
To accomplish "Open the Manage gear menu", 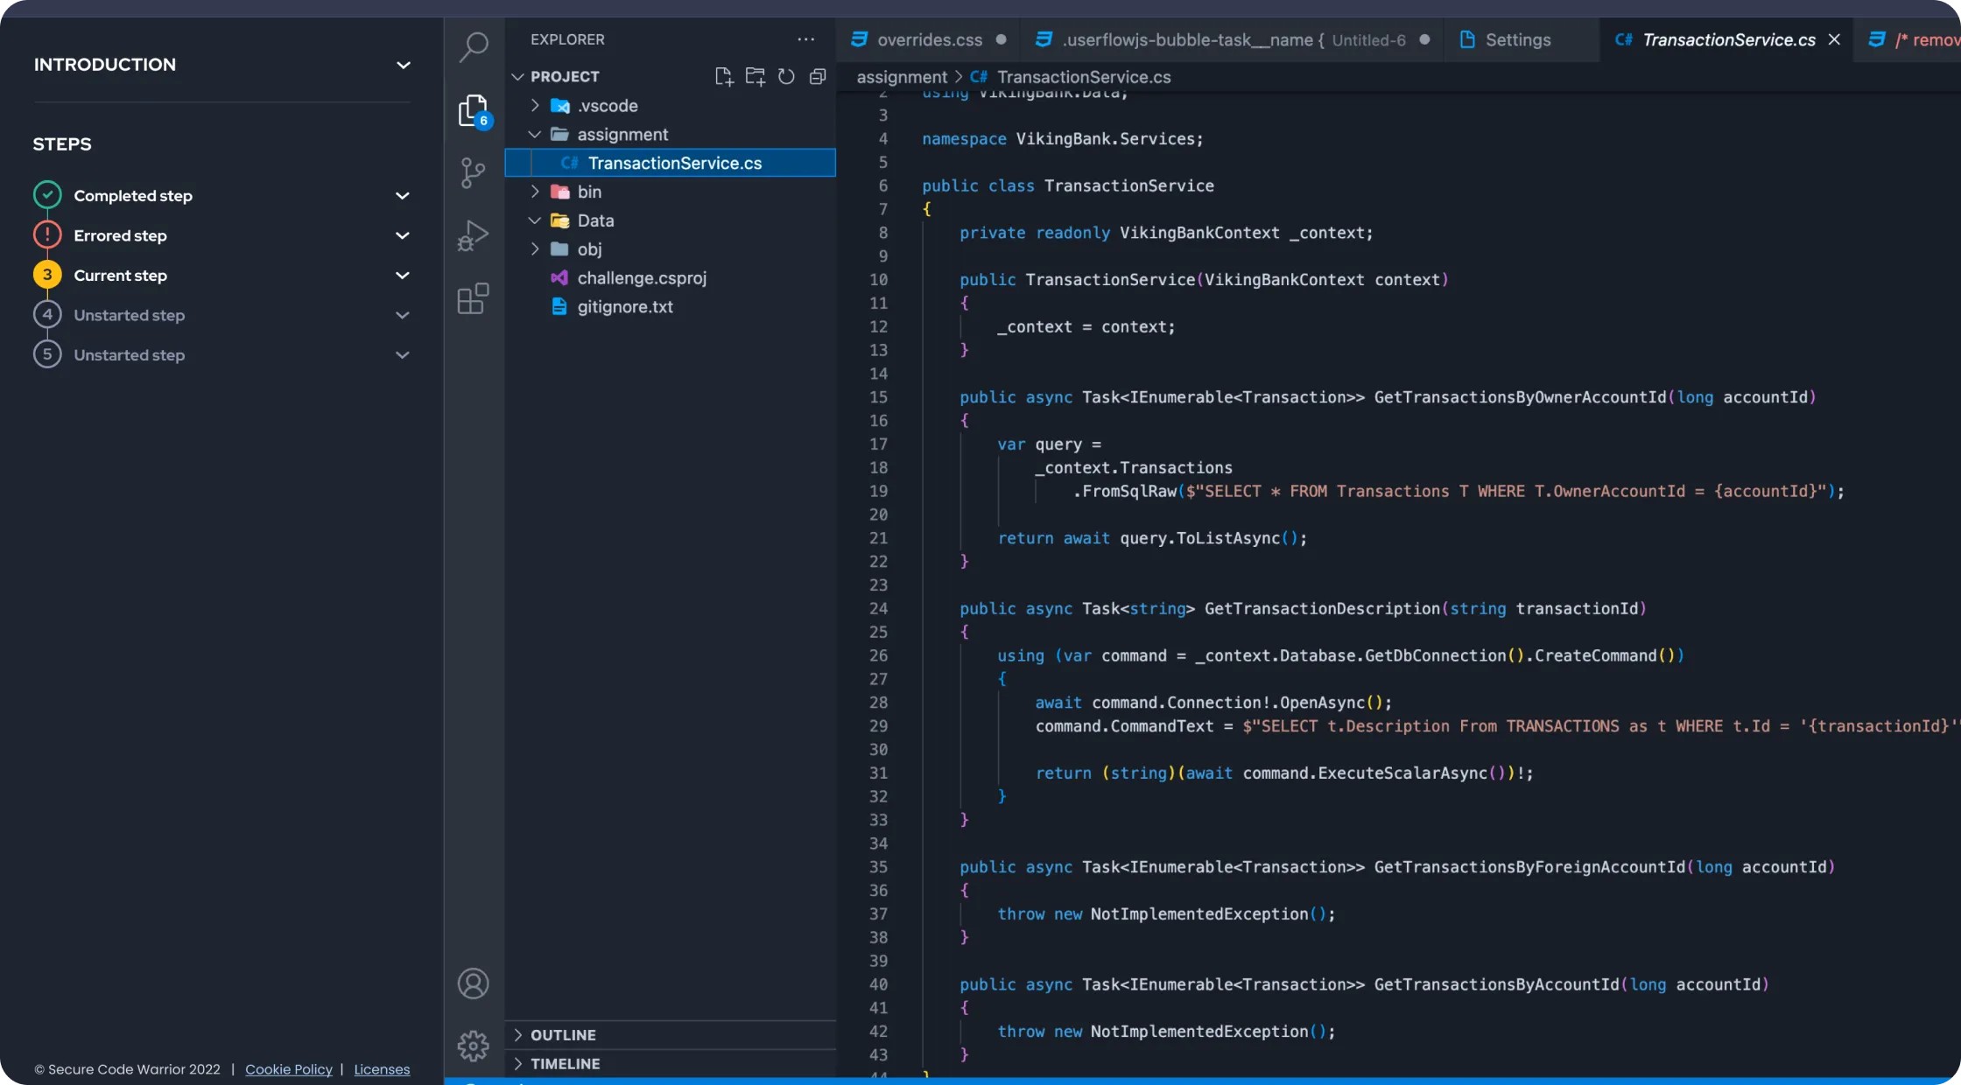I will point(473,1046).
